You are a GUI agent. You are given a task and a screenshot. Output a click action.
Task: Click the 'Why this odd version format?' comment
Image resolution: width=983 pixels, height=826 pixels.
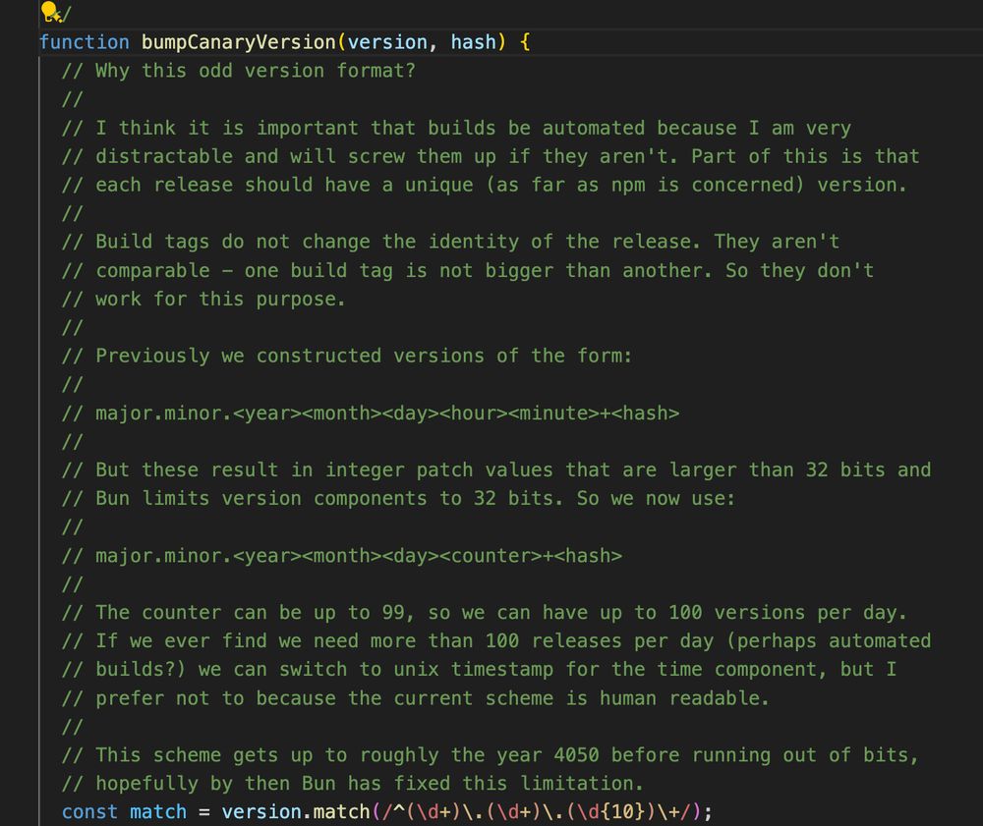[238, 71]
